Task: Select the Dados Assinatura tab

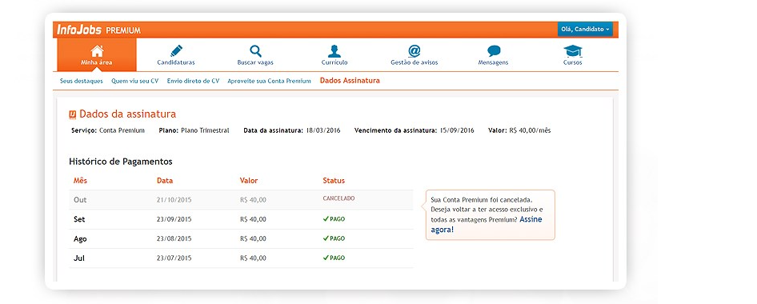Action: point(350,81)
